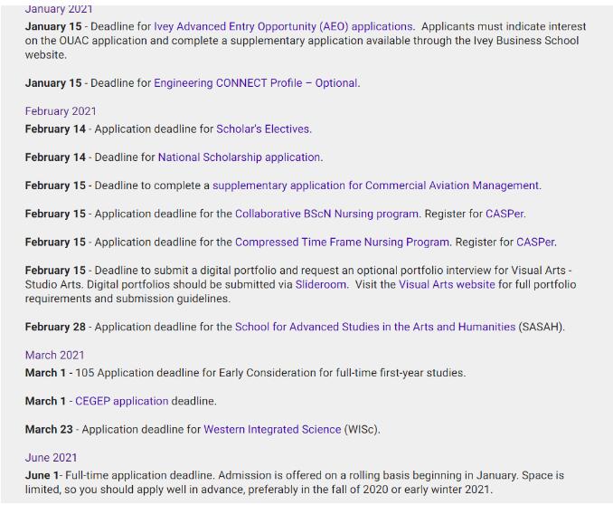Click CASPer link on the Compressed Time Frame line
This screenshot has height=505, width=613.
click(535, 243)
